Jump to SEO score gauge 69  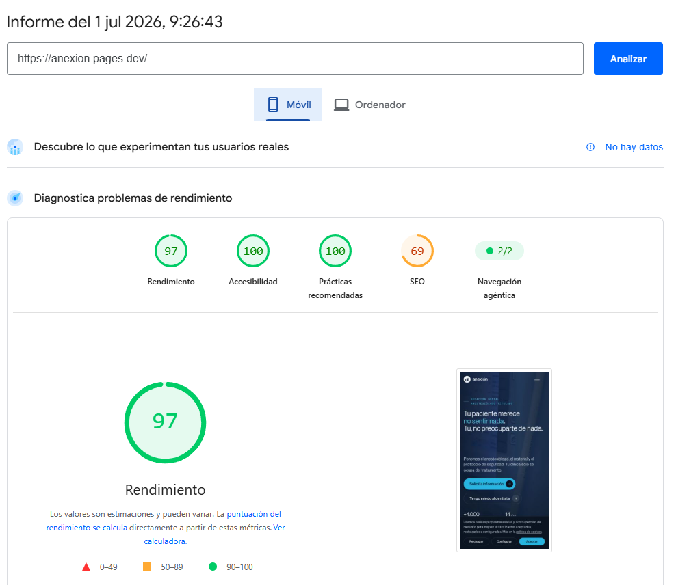[x=417, y=251]
